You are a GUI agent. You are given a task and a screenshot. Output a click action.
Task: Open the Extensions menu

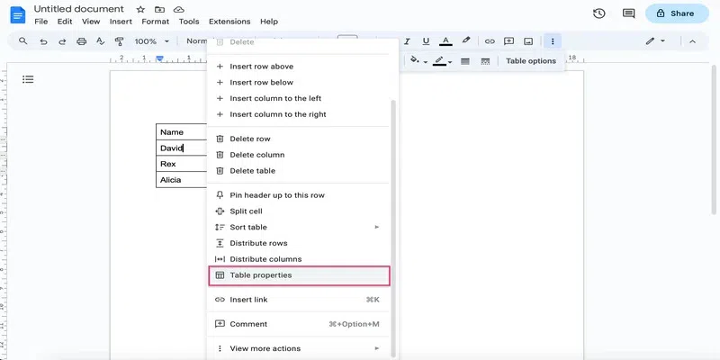click(x=229, y=22)
